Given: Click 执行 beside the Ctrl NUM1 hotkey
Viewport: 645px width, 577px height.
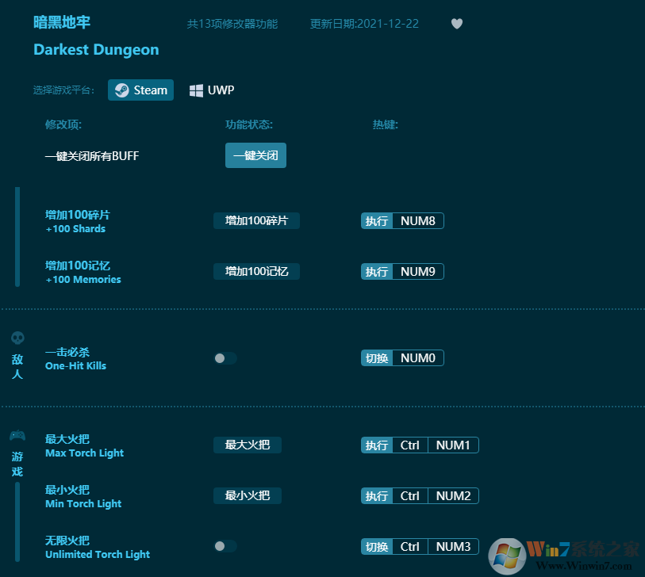Looking at the screenshot, I should [377, 445].
